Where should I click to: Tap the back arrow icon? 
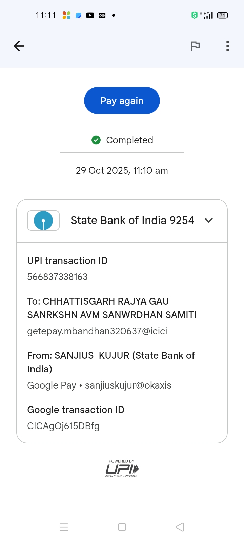[19, 46]
